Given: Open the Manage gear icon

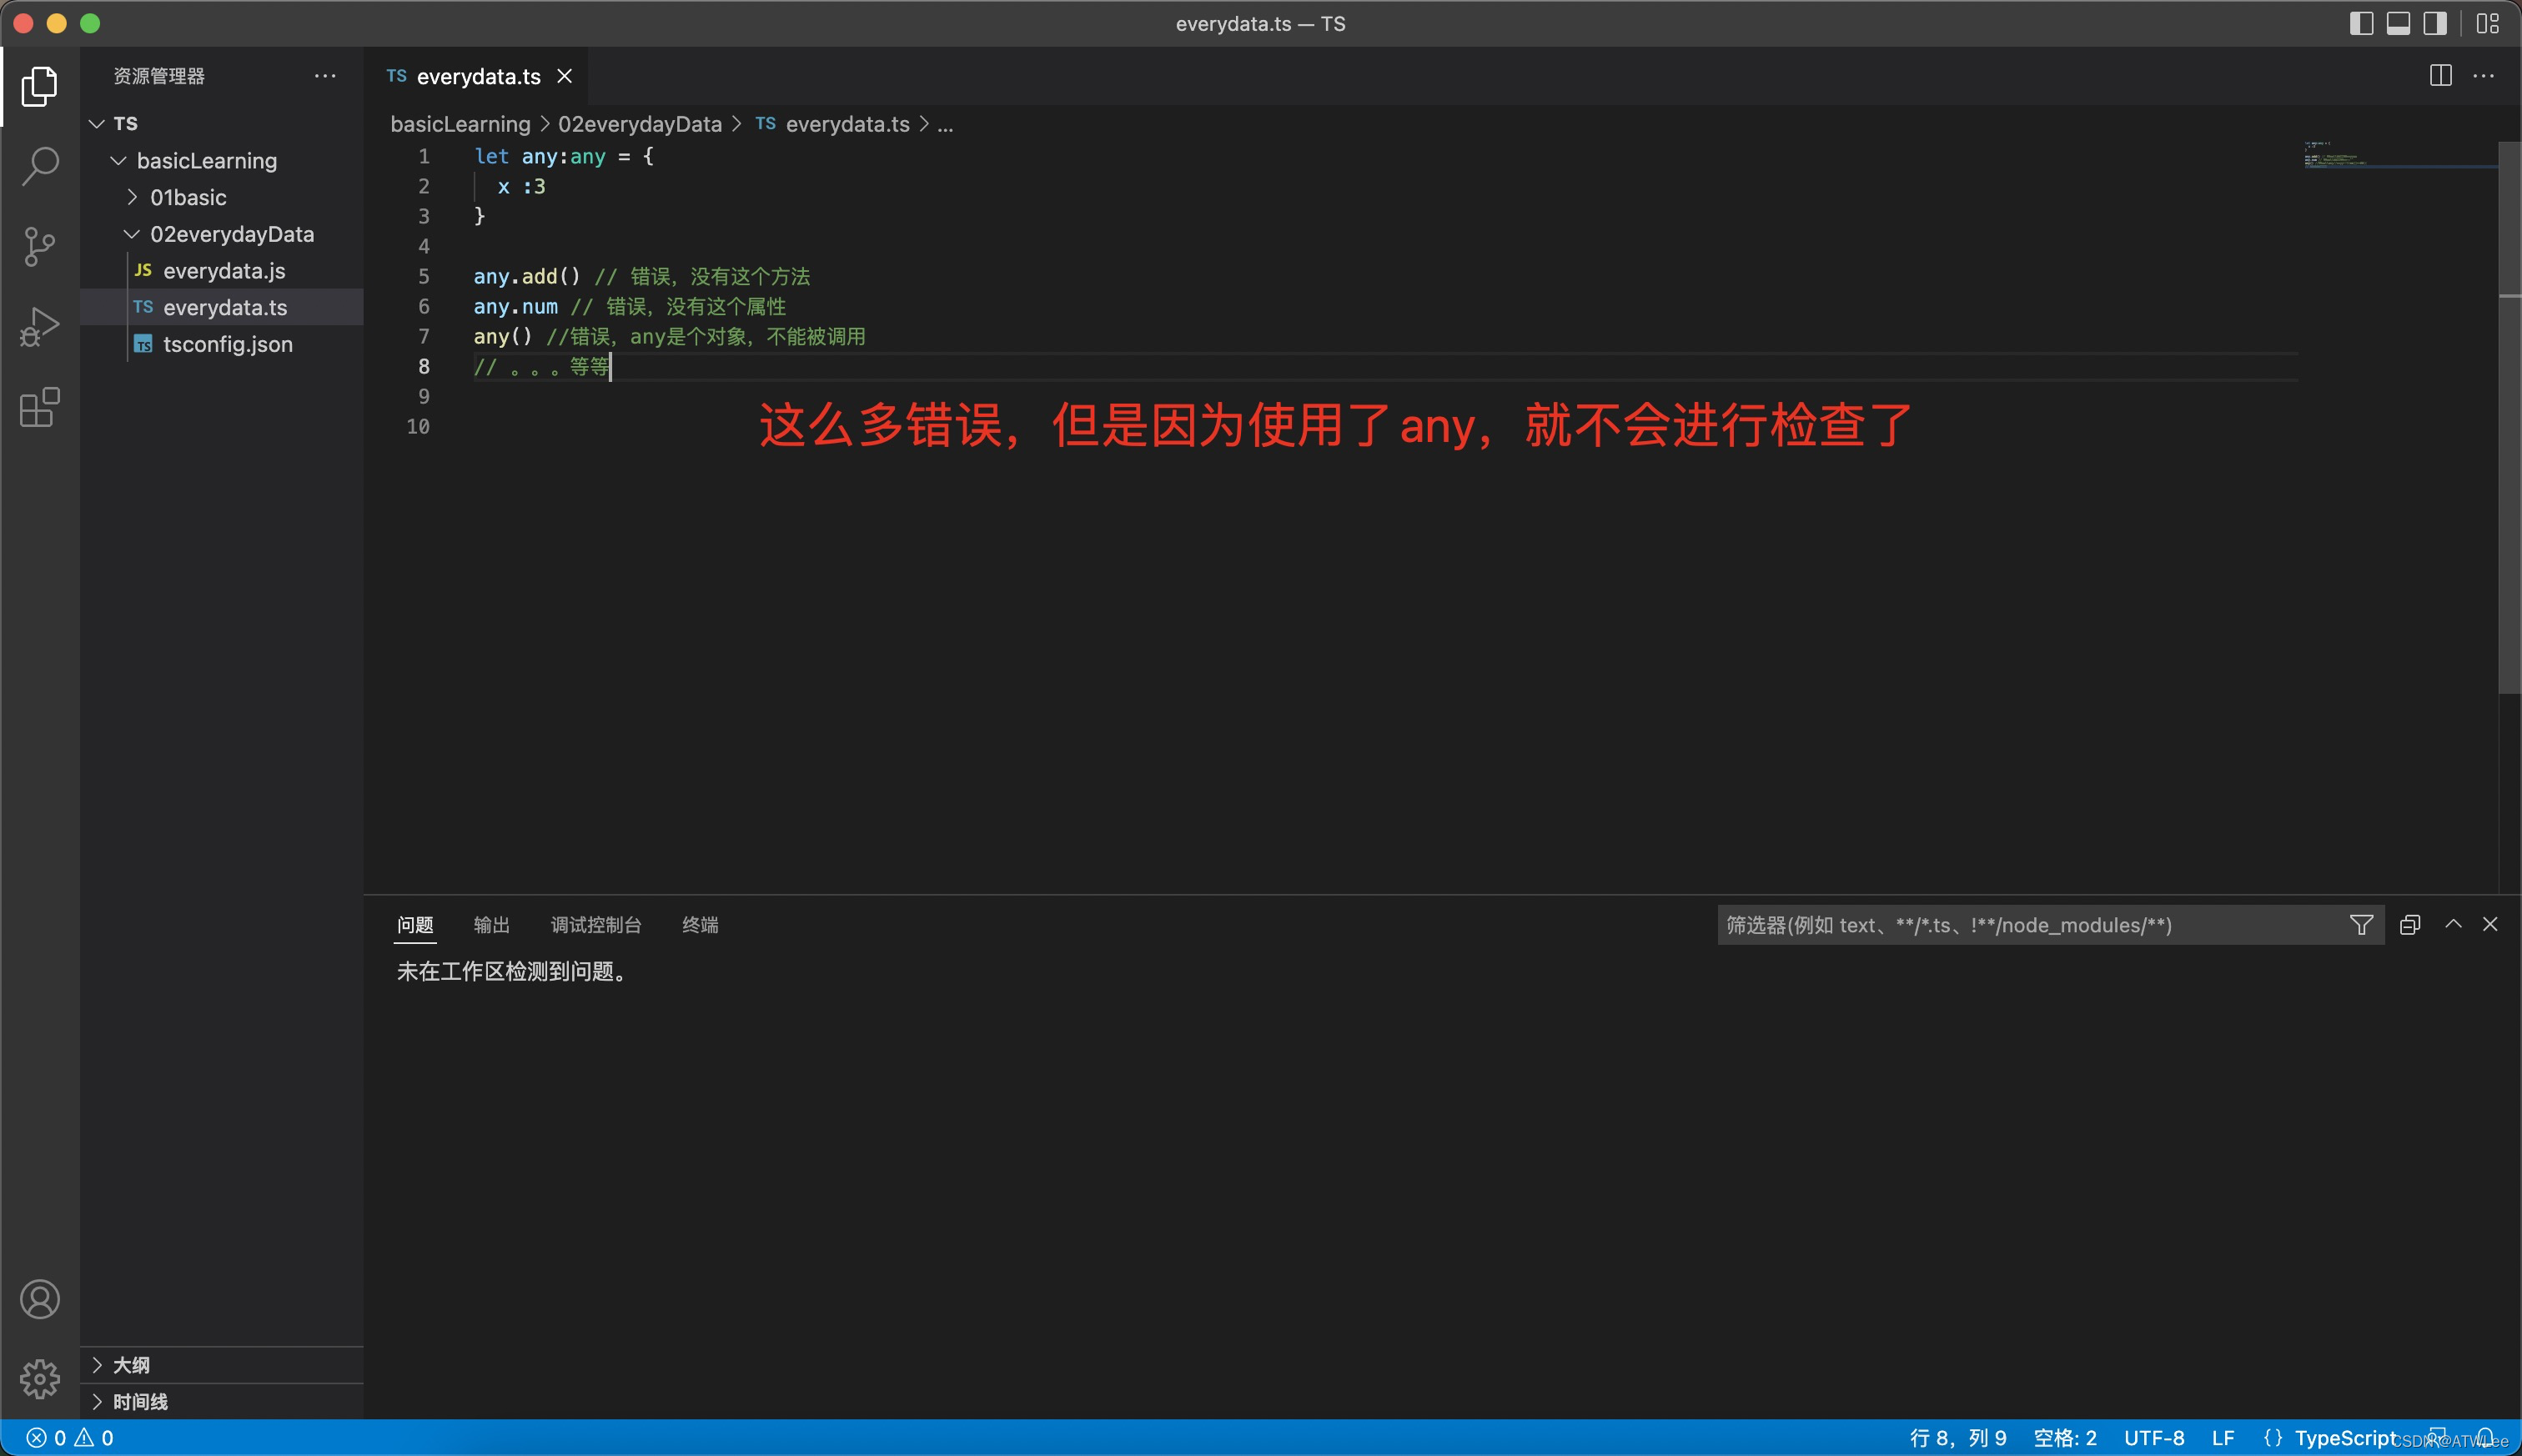Looking at the screenshot, I should coord(39,1379).
